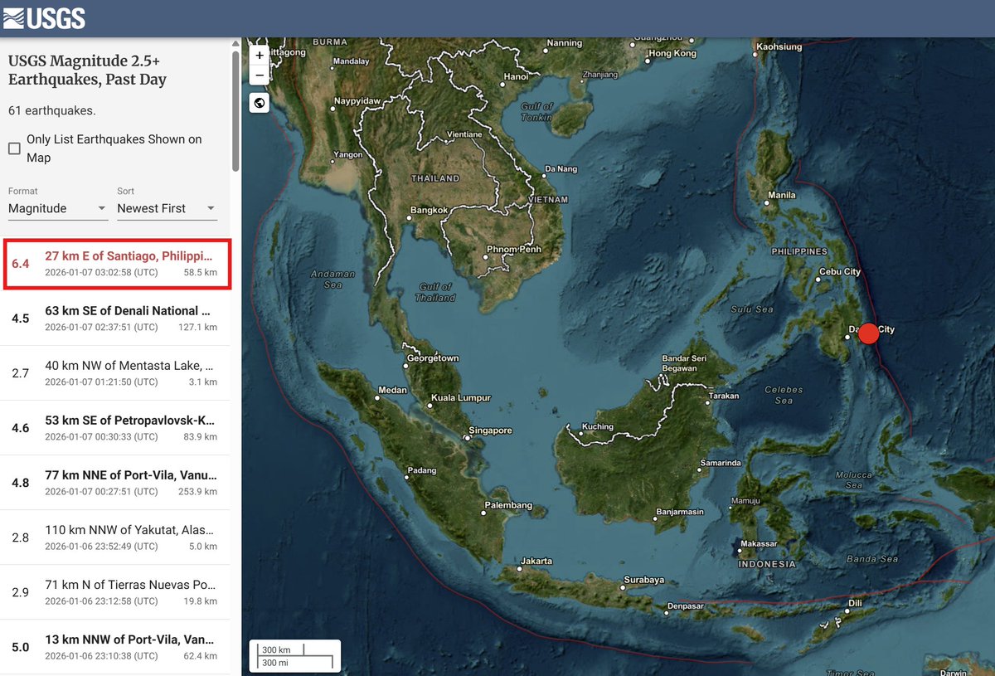Viewport: 995px width, 676px height.
Task: Select the 2.9 Tierras Nuevas earthquake entry
Action: [117, 592]
